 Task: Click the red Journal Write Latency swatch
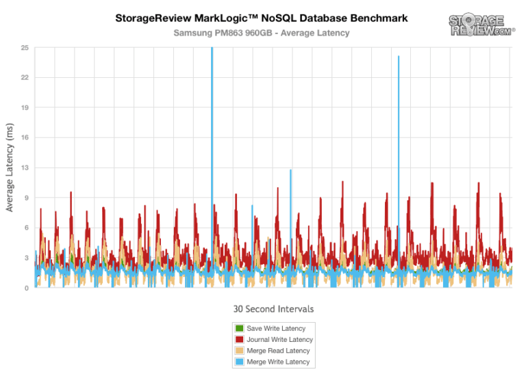point(239,339)
